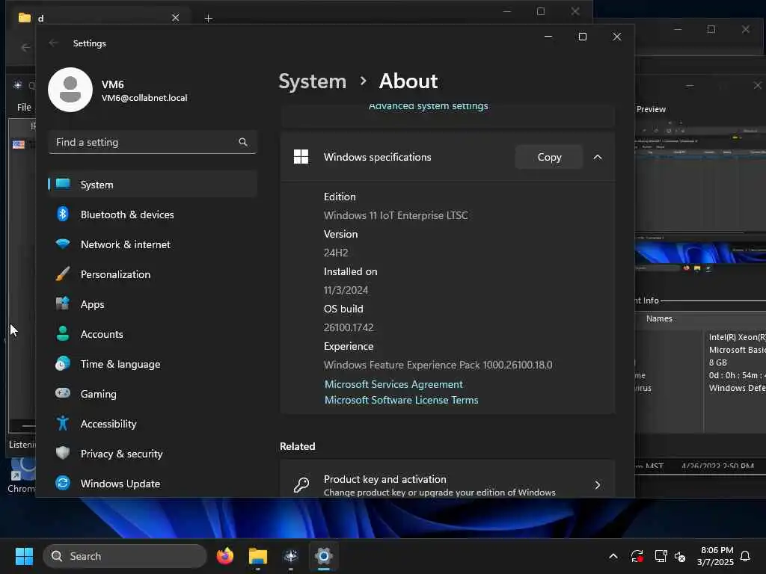Viewport: 766px width, 574px height.
Task: Open the taskbar clock showing 8:06 PM
Action: tap(716, 556)
